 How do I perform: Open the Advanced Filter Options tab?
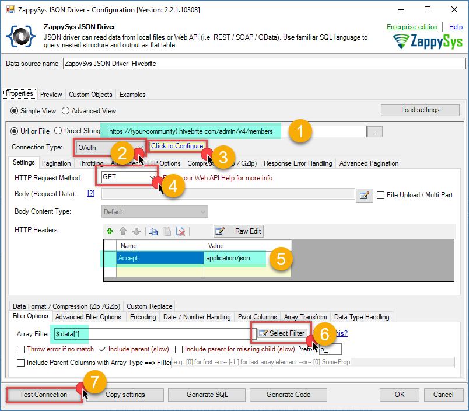pos(88,317)
